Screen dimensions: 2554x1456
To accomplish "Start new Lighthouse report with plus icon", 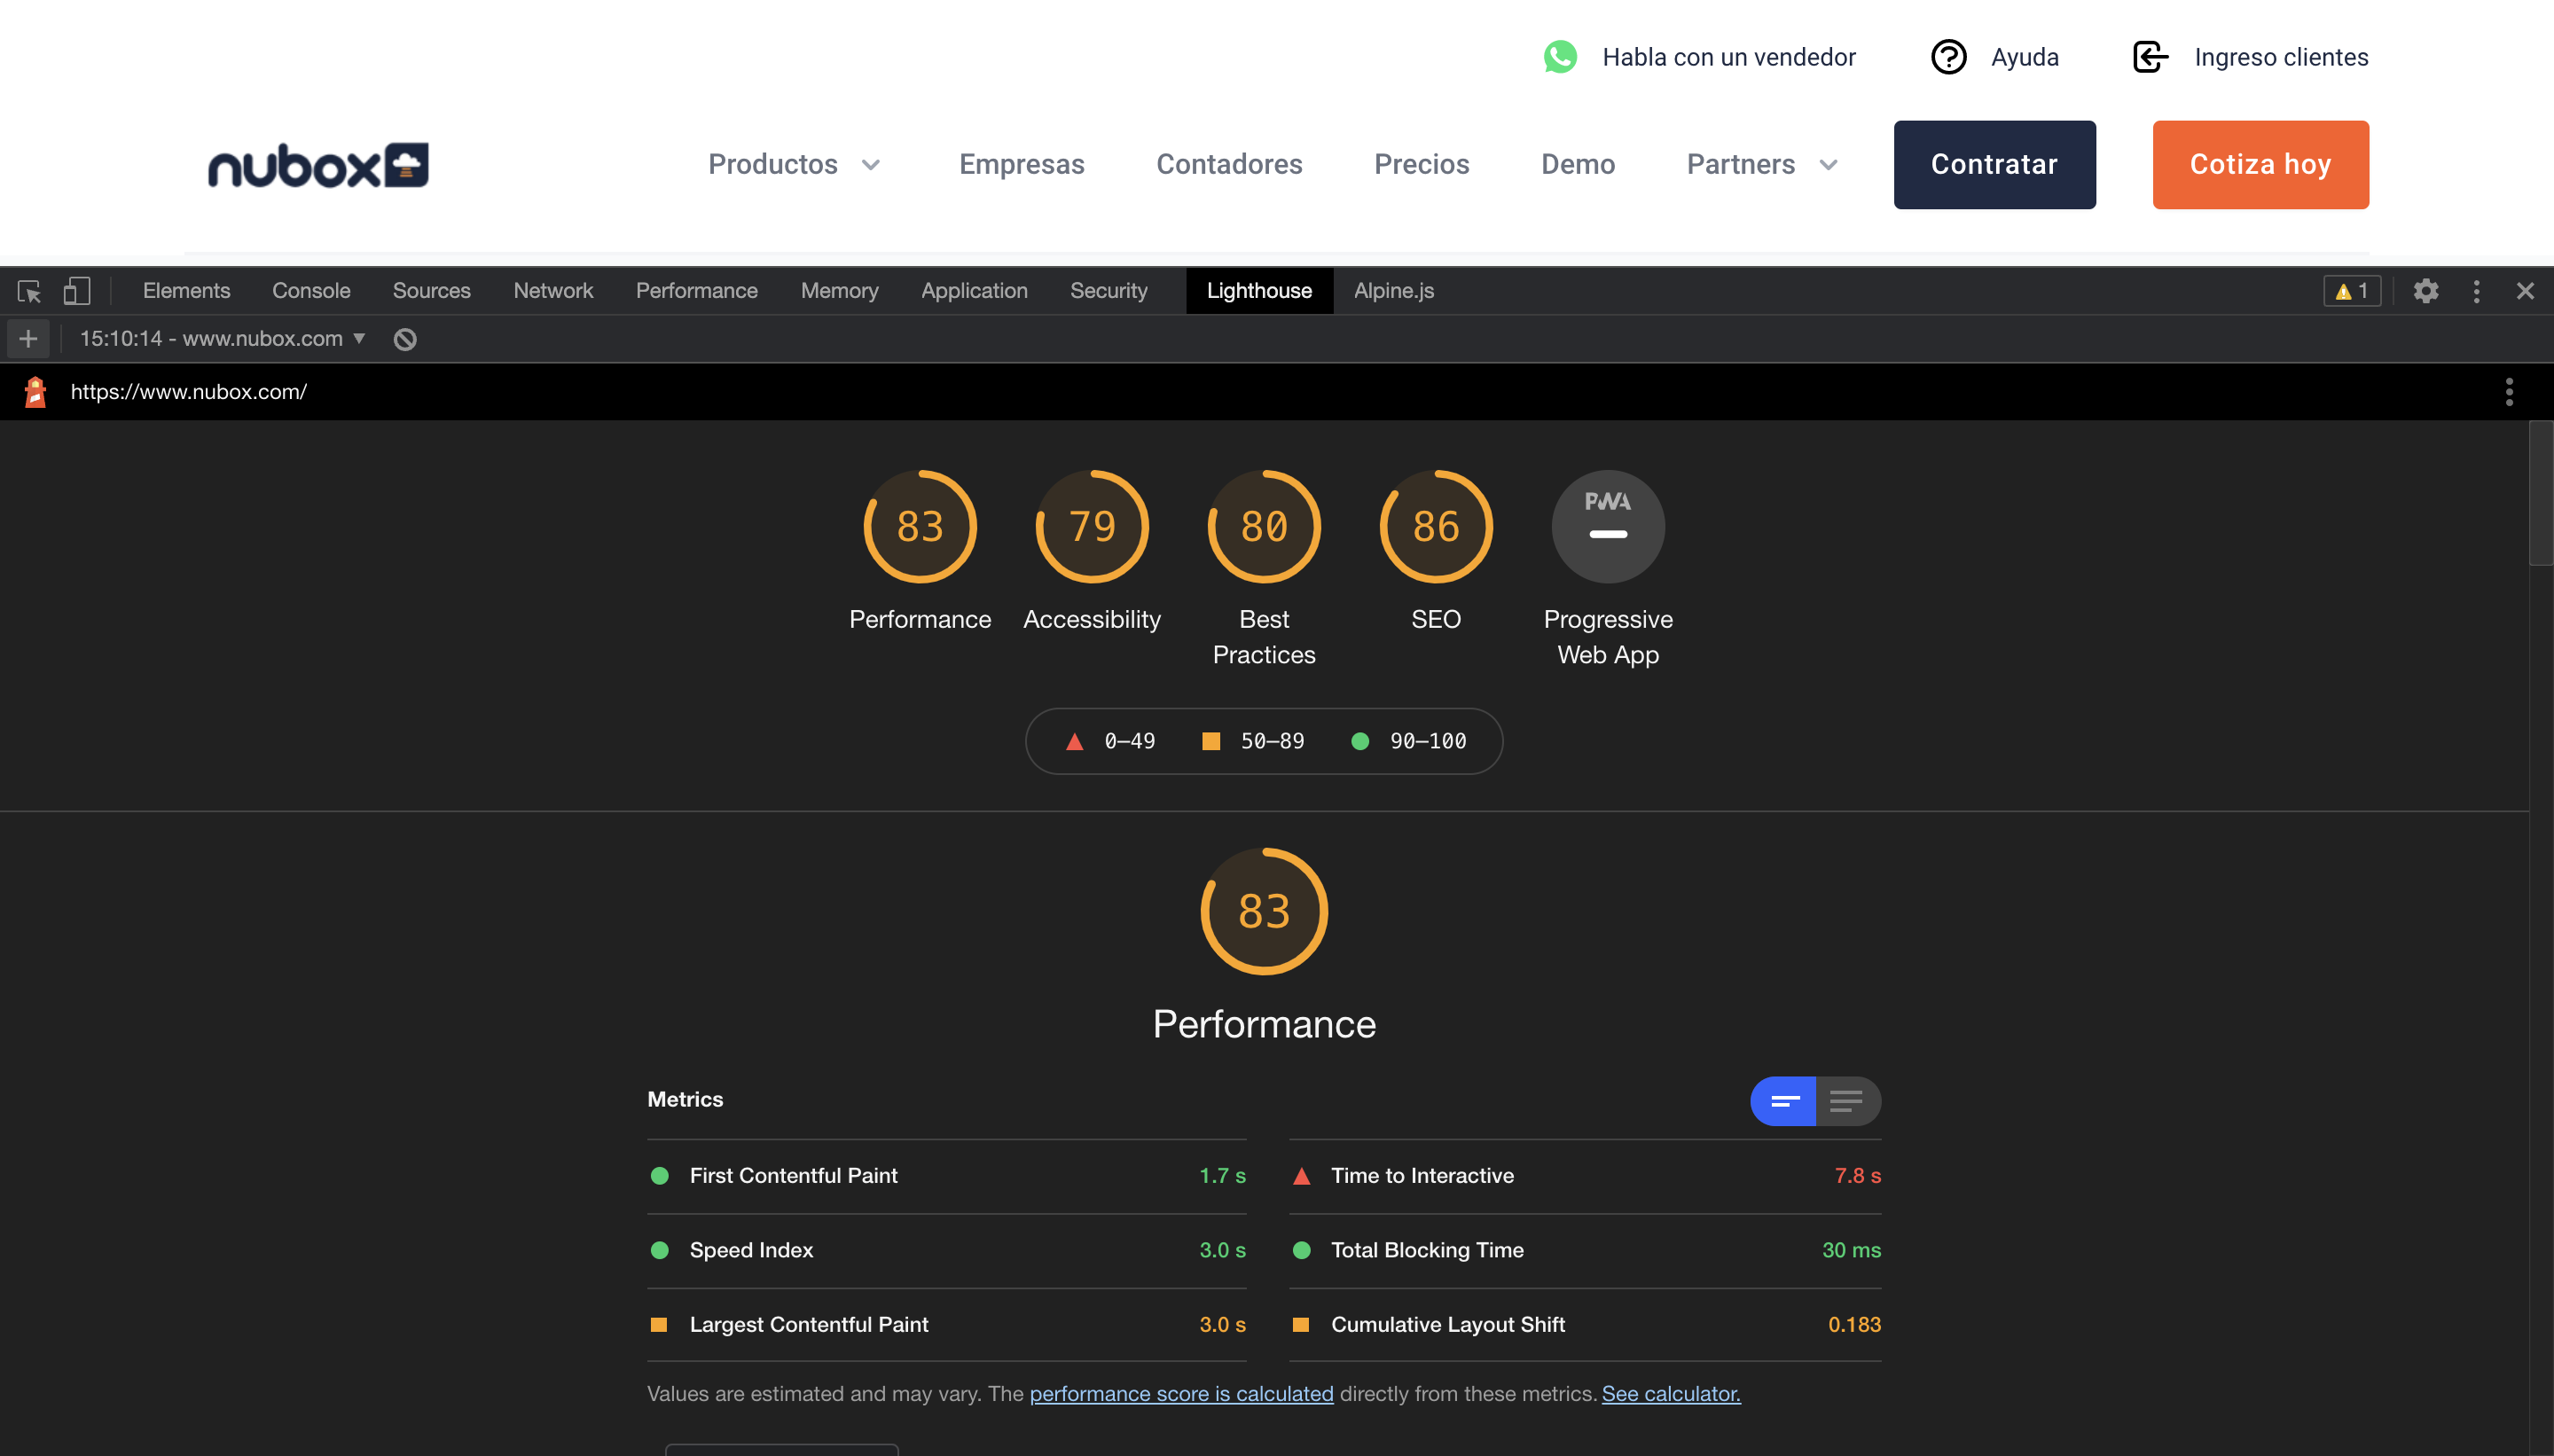I will coord(28,339).
